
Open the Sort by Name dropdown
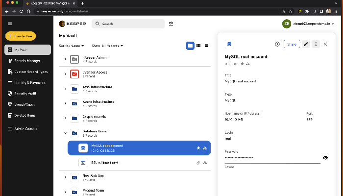click(72, 46)
